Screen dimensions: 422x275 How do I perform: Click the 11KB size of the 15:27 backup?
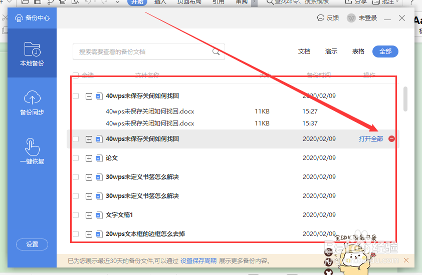(262, 111)
